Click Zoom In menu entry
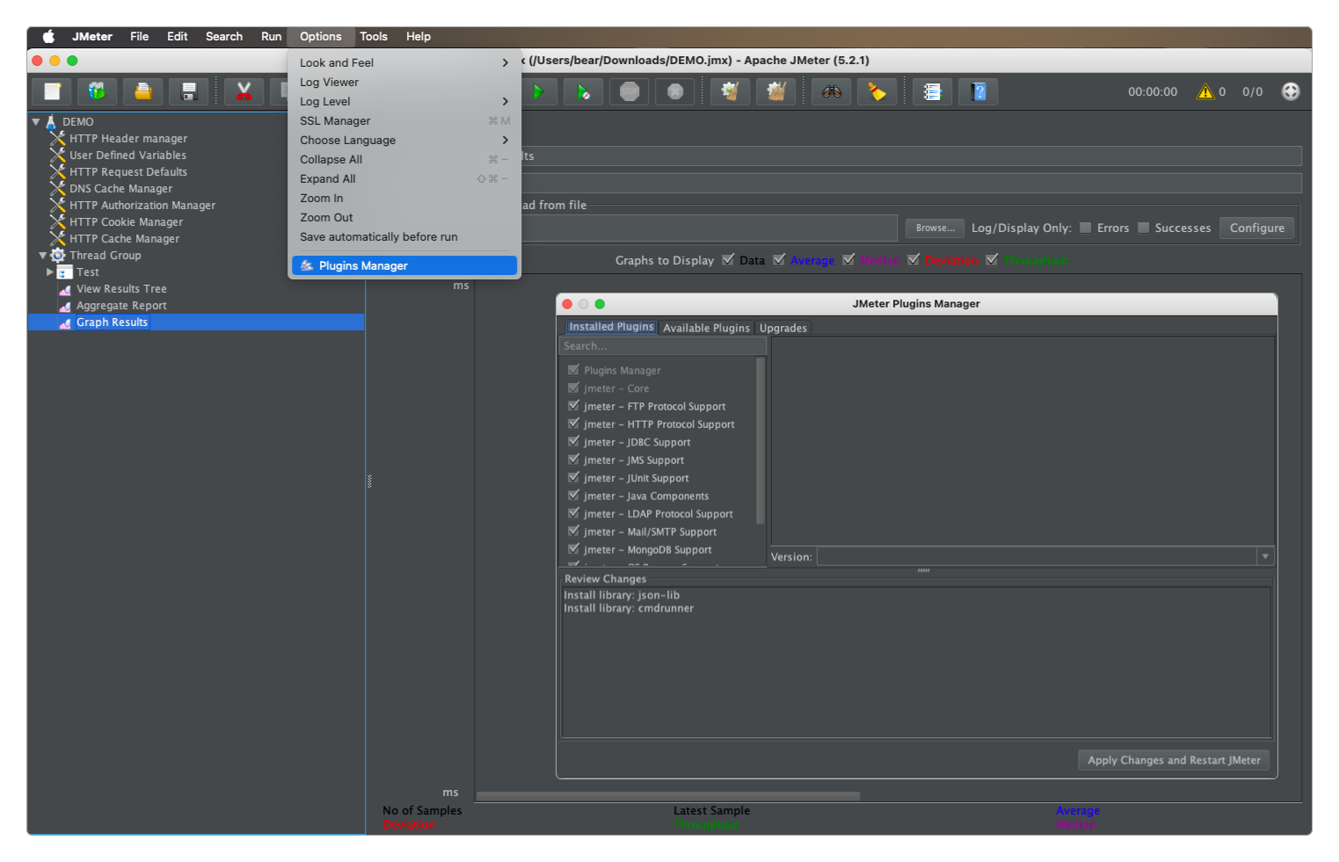The height and width of the screenshot is (862, 1339). click(404, 198)
